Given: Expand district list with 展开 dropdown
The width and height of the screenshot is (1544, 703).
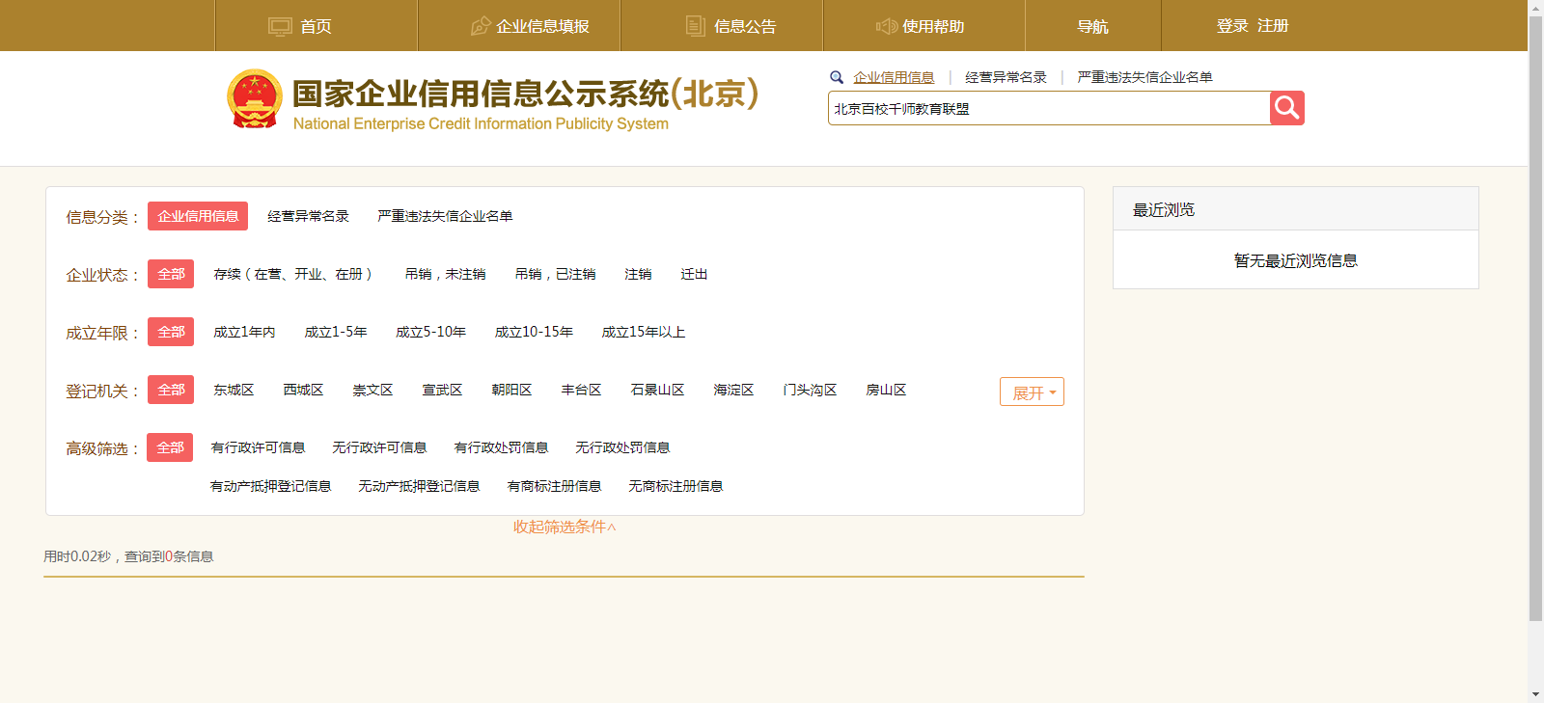Looking at the screenshot, I should (x=1032, y=392).
